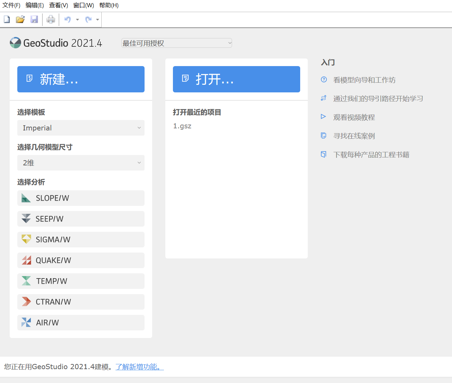Click the Redo arrow toolbar icon
The width and height of the screenshot is (452, 383).
[89, 19]
